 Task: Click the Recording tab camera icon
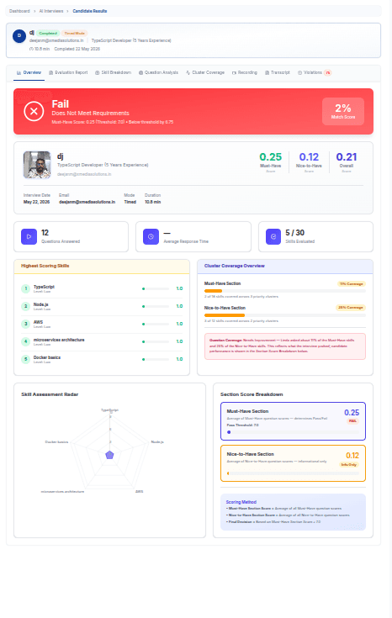point(234,72)
